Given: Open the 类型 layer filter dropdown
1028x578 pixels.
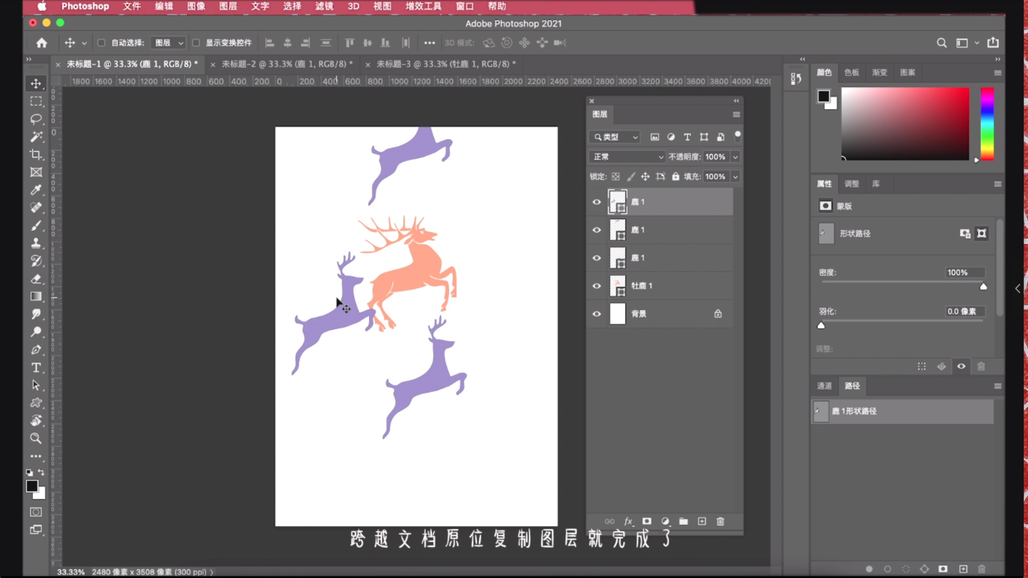Looking at the screenshot, I should (x=615, y=137).
